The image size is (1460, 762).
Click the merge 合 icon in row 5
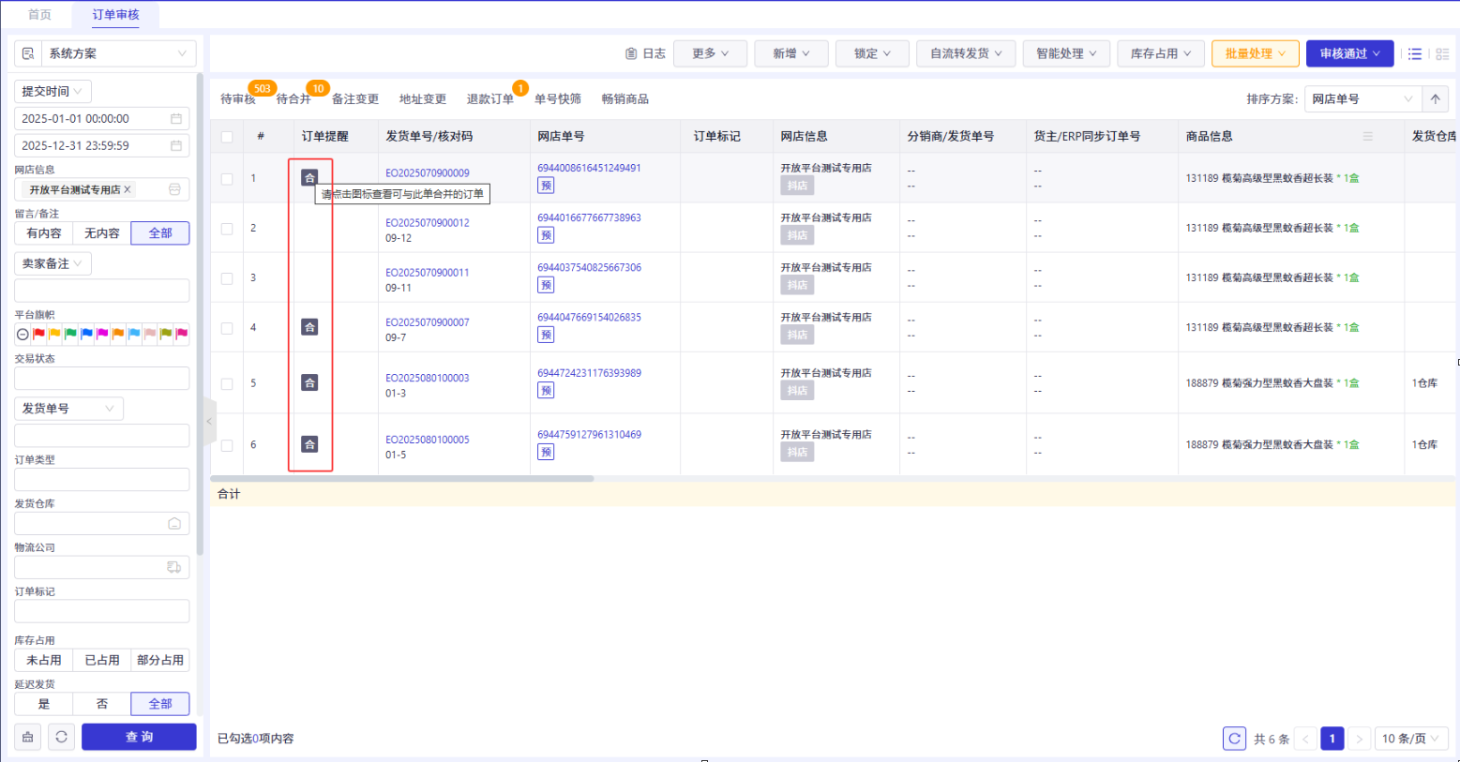point(309,382)
